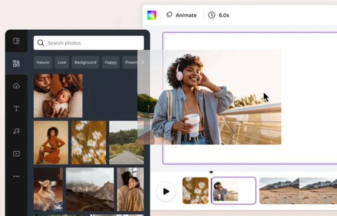The width and height of the screenshot is (337, 216).
Task: Expand more category chips with arrow
Action: pyautogui.click(x=143, y=62)
